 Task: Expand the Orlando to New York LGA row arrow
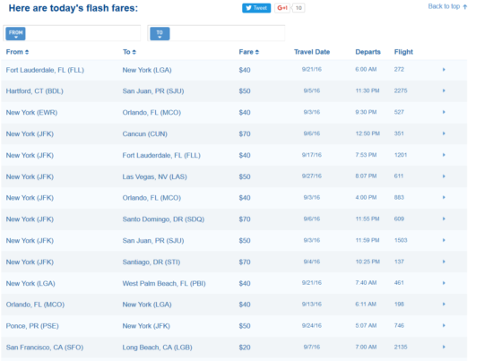click(444, 305)
